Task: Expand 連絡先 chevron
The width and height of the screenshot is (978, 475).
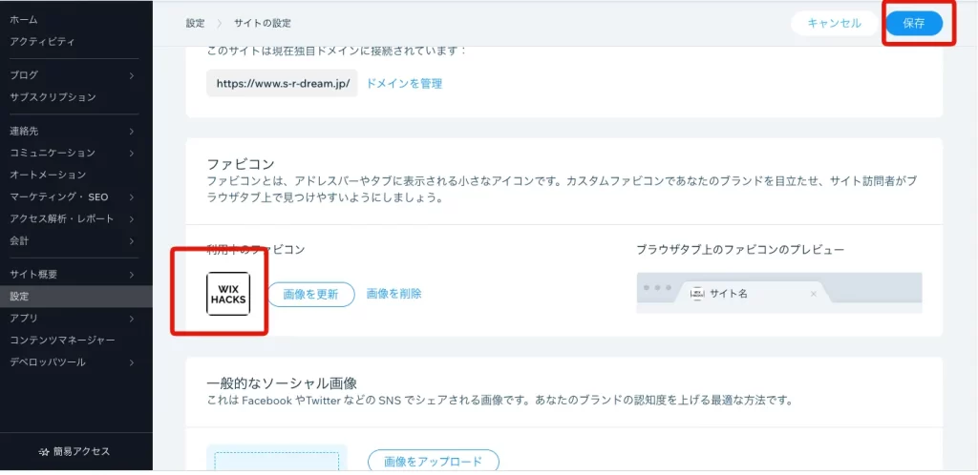Action: tap(132, 132)
